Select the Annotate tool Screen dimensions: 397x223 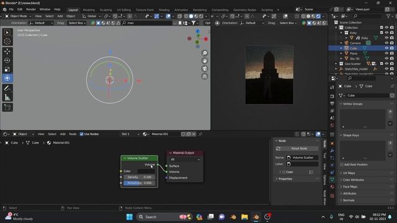[7, 88]
